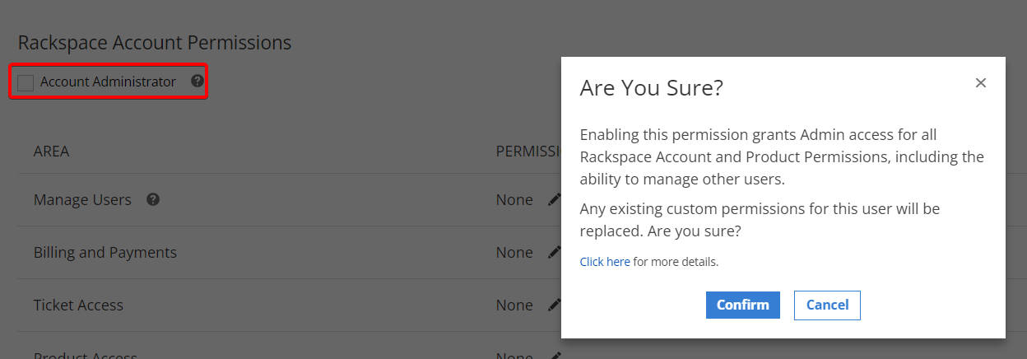Click the Account Administrator label text
This screenshot has width=1027, height=359.
108,82
